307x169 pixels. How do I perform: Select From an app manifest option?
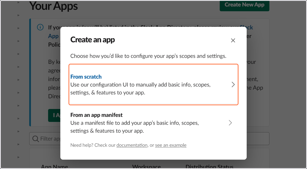point(153,123)
